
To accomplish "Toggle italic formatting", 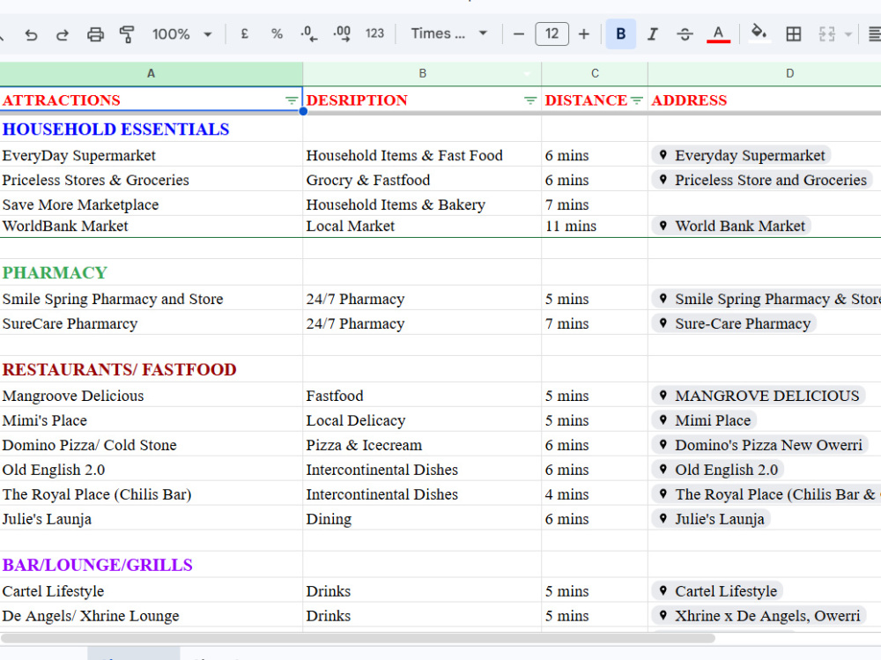I will click(x=652, y=34).
